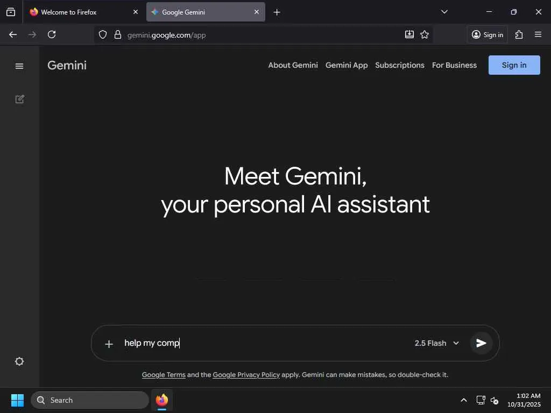This screenshot has width=551, height=413.
Task: Open the muted volume tray icon
Action: 495,400
